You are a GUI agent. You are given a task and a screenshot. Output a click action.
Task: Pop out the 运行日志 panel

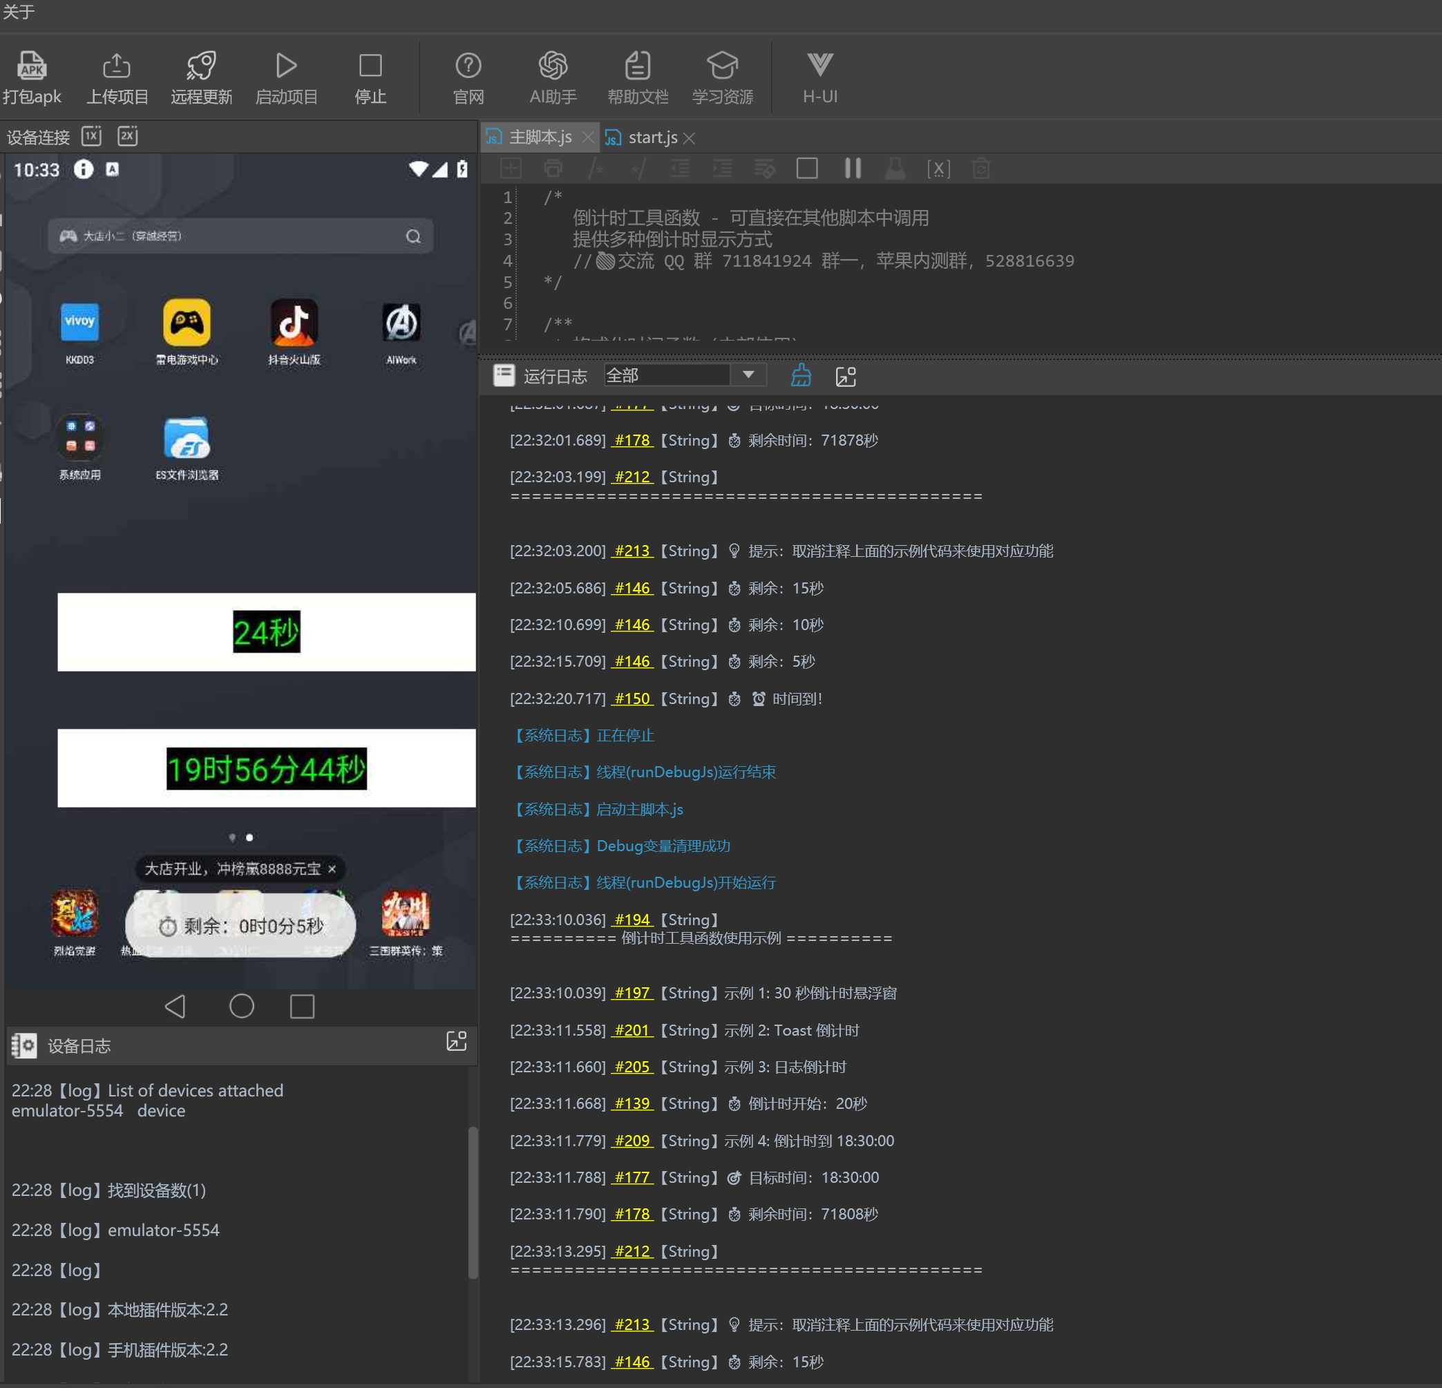pyautogui.click(x=846, y=376)
